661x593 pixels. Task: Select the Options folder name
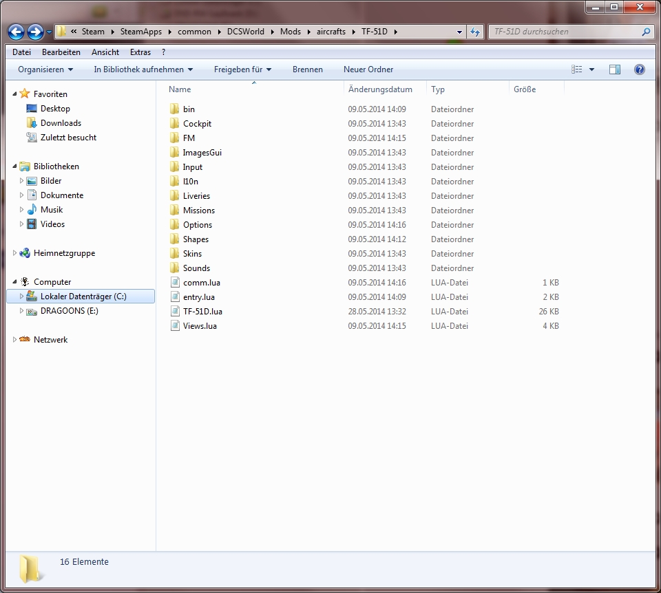pyautogui.click(x=198, y=225)
